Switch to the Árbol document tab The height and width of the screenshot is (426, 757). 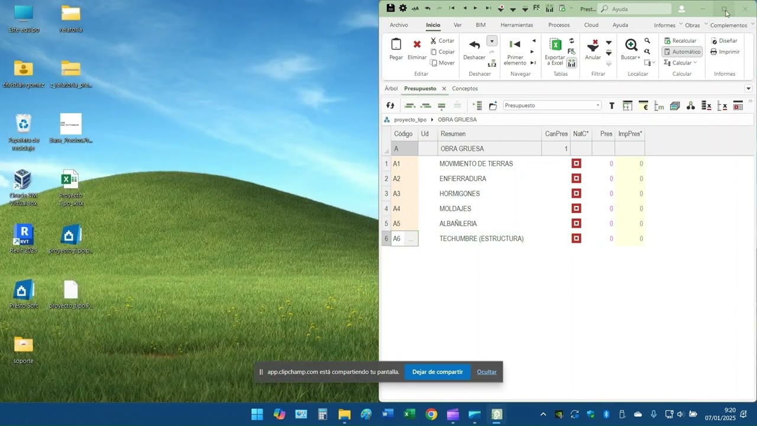point(391,89)
